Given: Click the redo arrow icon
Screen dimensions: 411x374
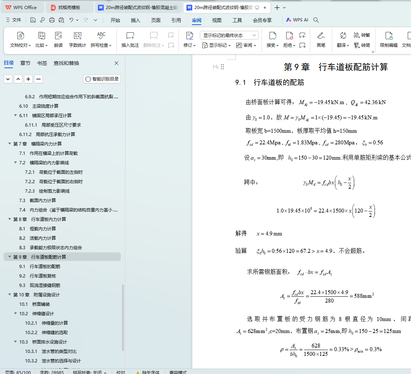Looking at the screenshot, I should (86, 20).
